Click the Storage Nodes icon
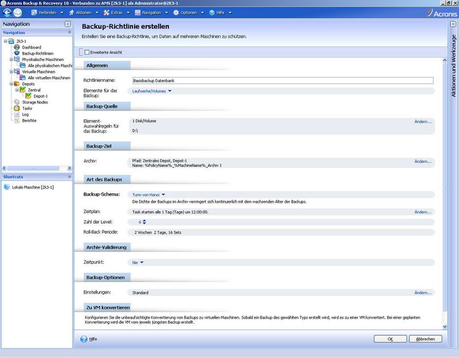Image resolution: width=459 pixels, height=358 pixels. coord(17,102)
